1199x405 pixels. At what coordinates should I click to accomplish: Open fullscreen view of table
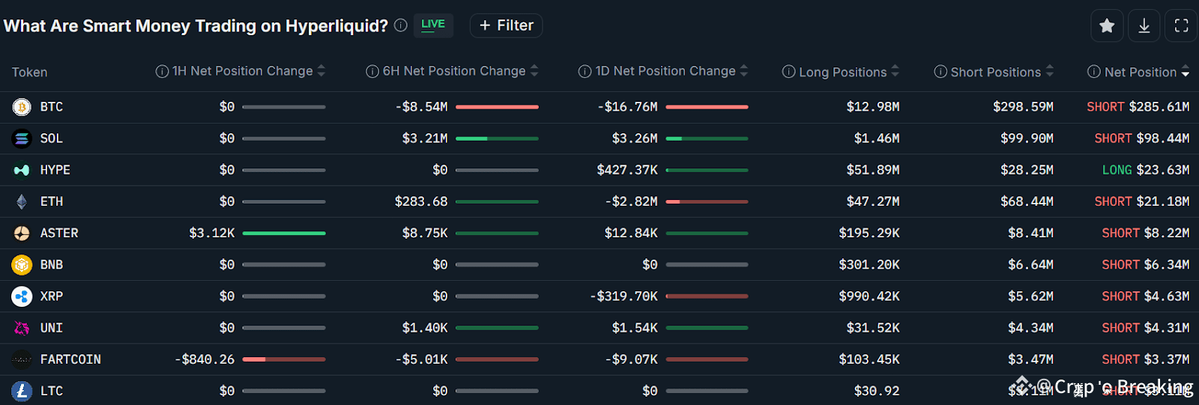pos(1181,26)
